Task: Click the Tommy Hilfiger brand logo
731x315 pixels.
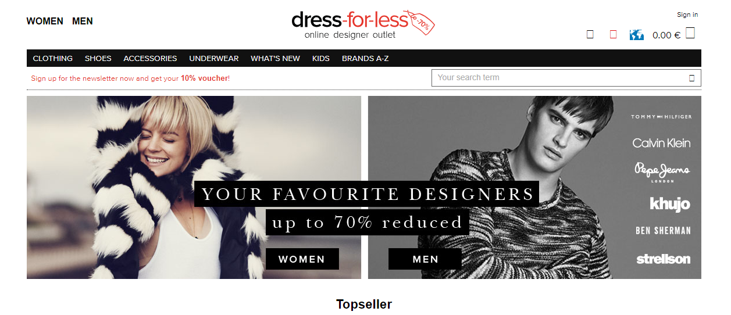Action: pos(662,117)
